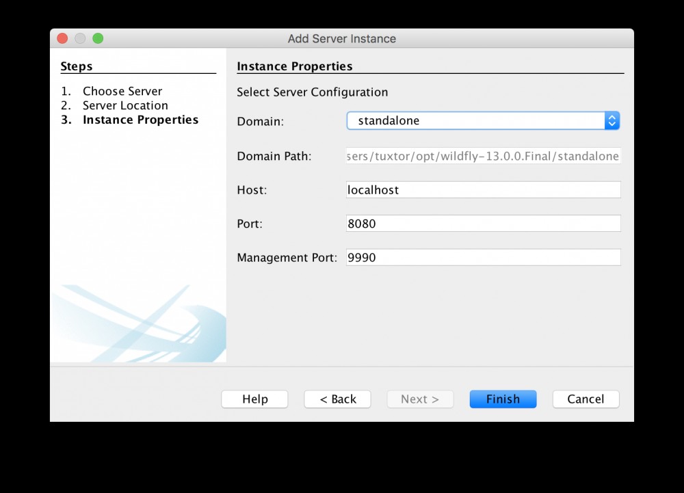Image resolution: width=684 pixels, height=493 pixels.
Task: Select step 1 Choose Server
Action: pyautogui.click(x=122, y=91)
